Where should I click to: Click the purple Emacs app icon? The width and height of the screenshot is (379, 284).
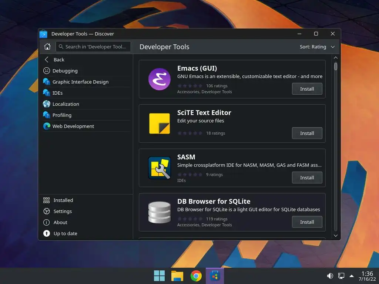(x=159, y=79)
